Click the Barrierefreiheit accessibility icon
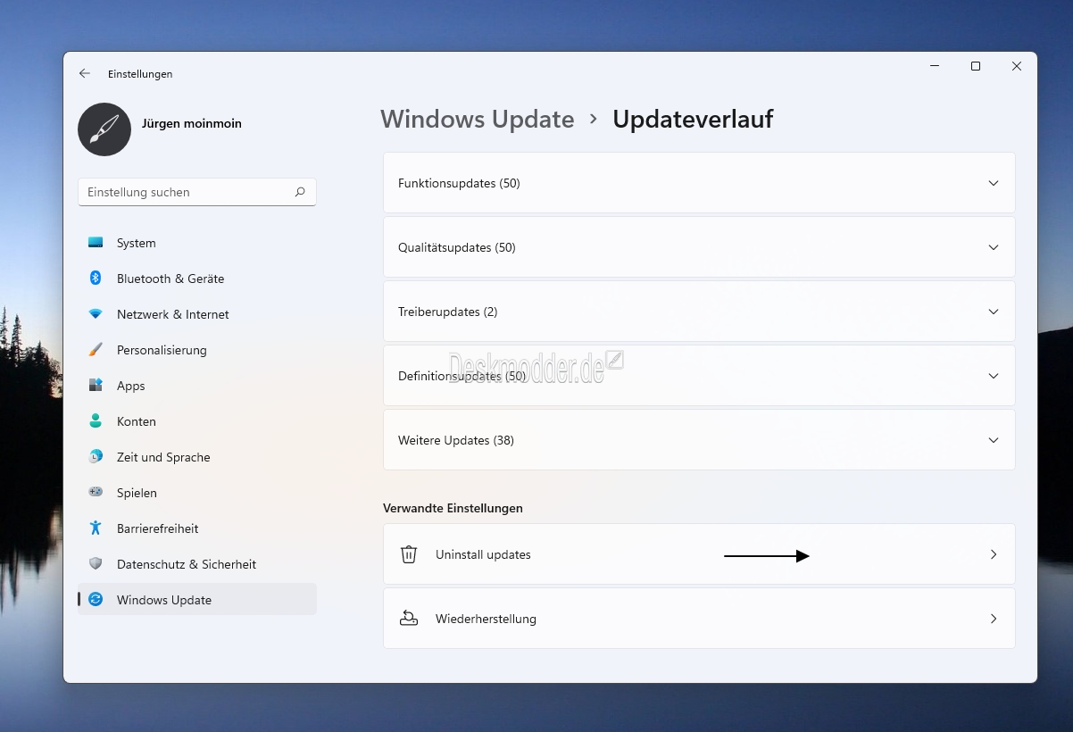Screen dimensions: 1073x732 coord(96,528)
